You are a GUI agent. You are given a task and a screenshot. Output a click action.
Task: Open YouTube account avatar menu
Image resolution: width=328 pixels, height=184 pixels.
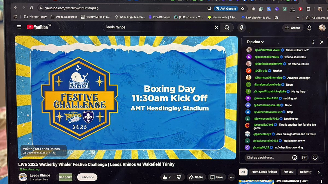tap(322, 28)
